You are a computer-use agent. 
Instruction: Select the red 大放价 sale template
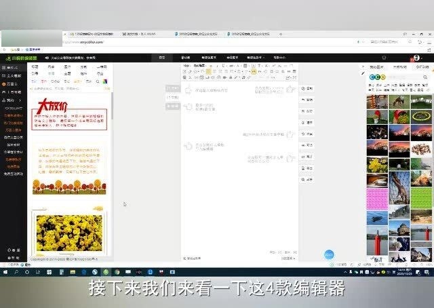pos(69,114)
